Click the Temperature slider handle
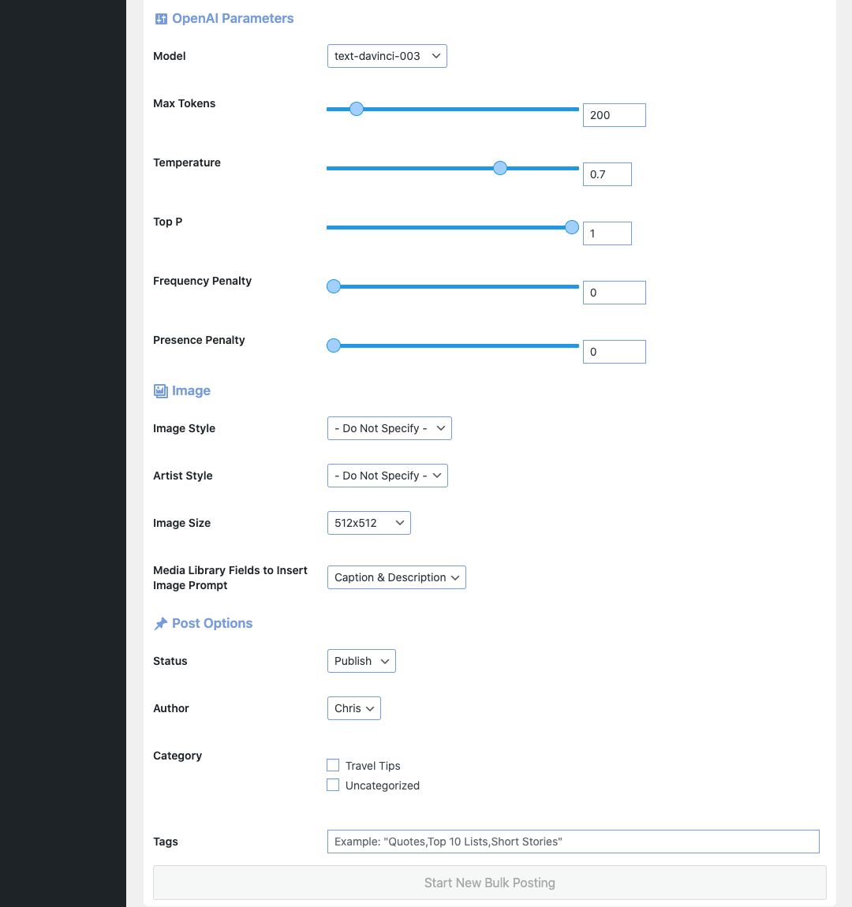Image resolution: width=852 pixels, height=907 pixels. pyautogui.click(x=500, y=168)
